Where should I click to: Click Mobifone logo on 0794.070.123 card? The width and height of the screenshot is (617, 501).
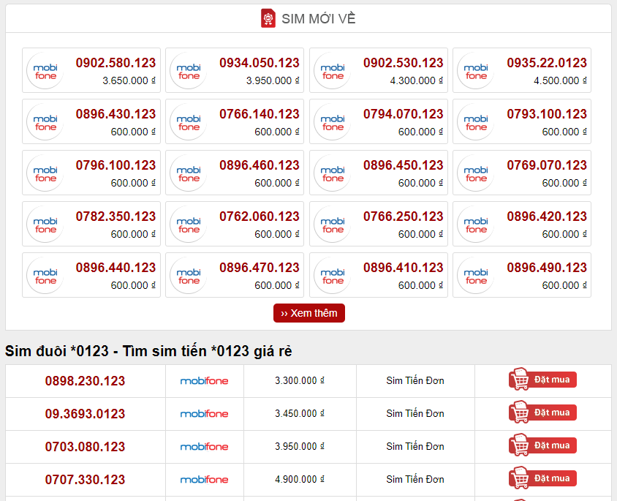point(333,122)
